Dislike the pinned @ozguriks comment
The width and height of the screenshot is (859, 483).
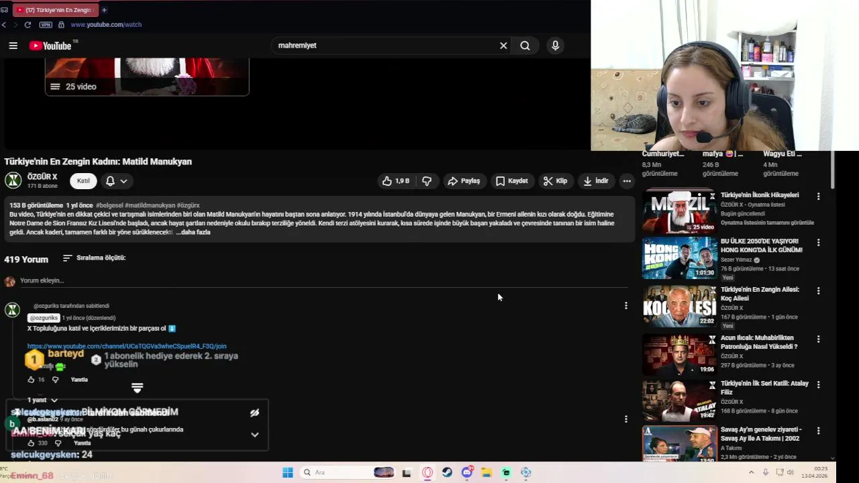pos(55,380)
